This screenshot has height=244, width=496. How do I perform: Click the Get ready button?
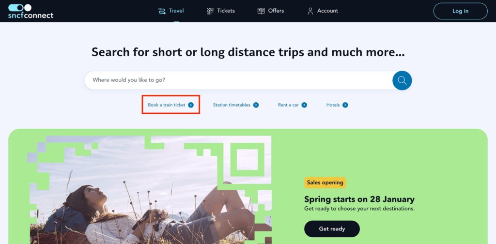[x=332, y=229]
